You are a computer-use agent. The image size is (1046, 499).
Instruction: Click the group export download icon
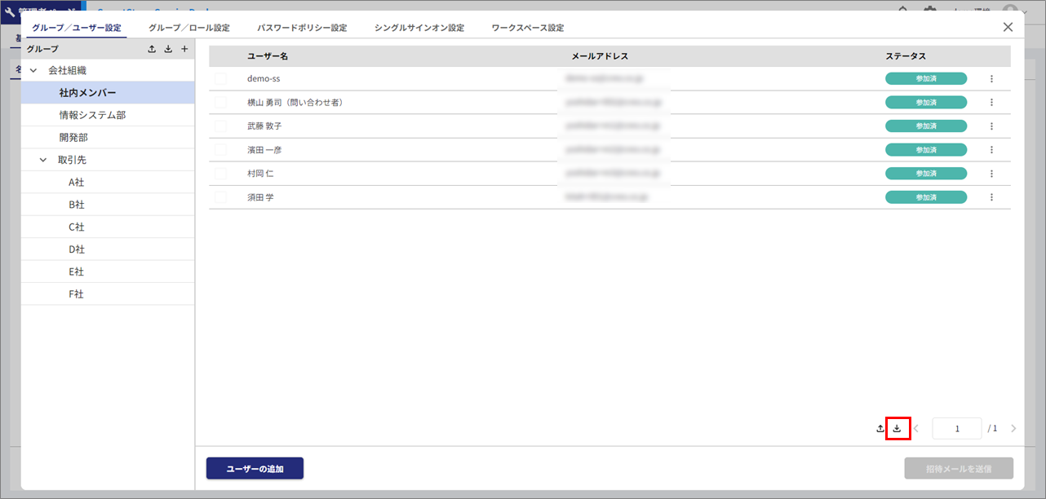point(168,49)
